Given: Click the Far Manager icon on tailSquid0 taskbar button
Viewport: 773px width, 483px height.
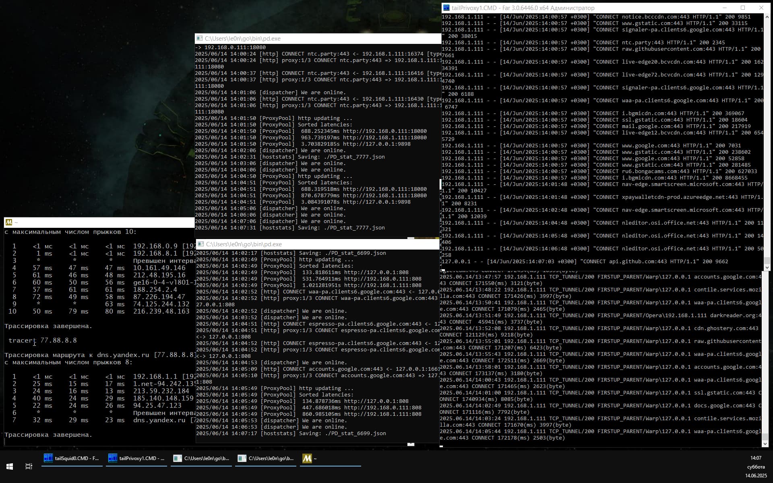Looking at the screenshot, I should pyautogui.click(x=48, y=458).
